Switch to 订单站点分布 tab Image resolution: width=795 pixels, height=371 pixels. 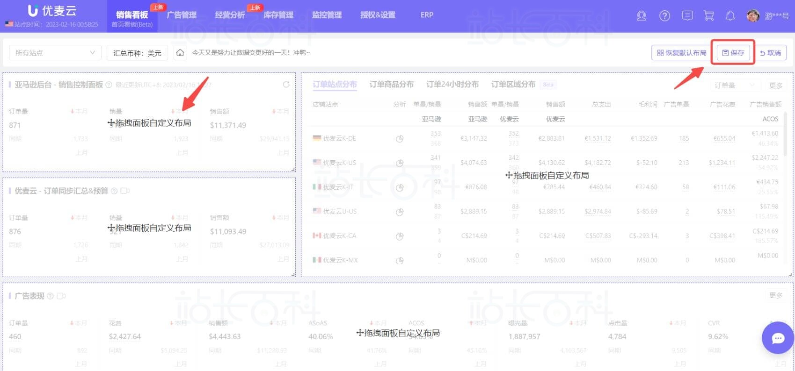[x=335, y=84]
